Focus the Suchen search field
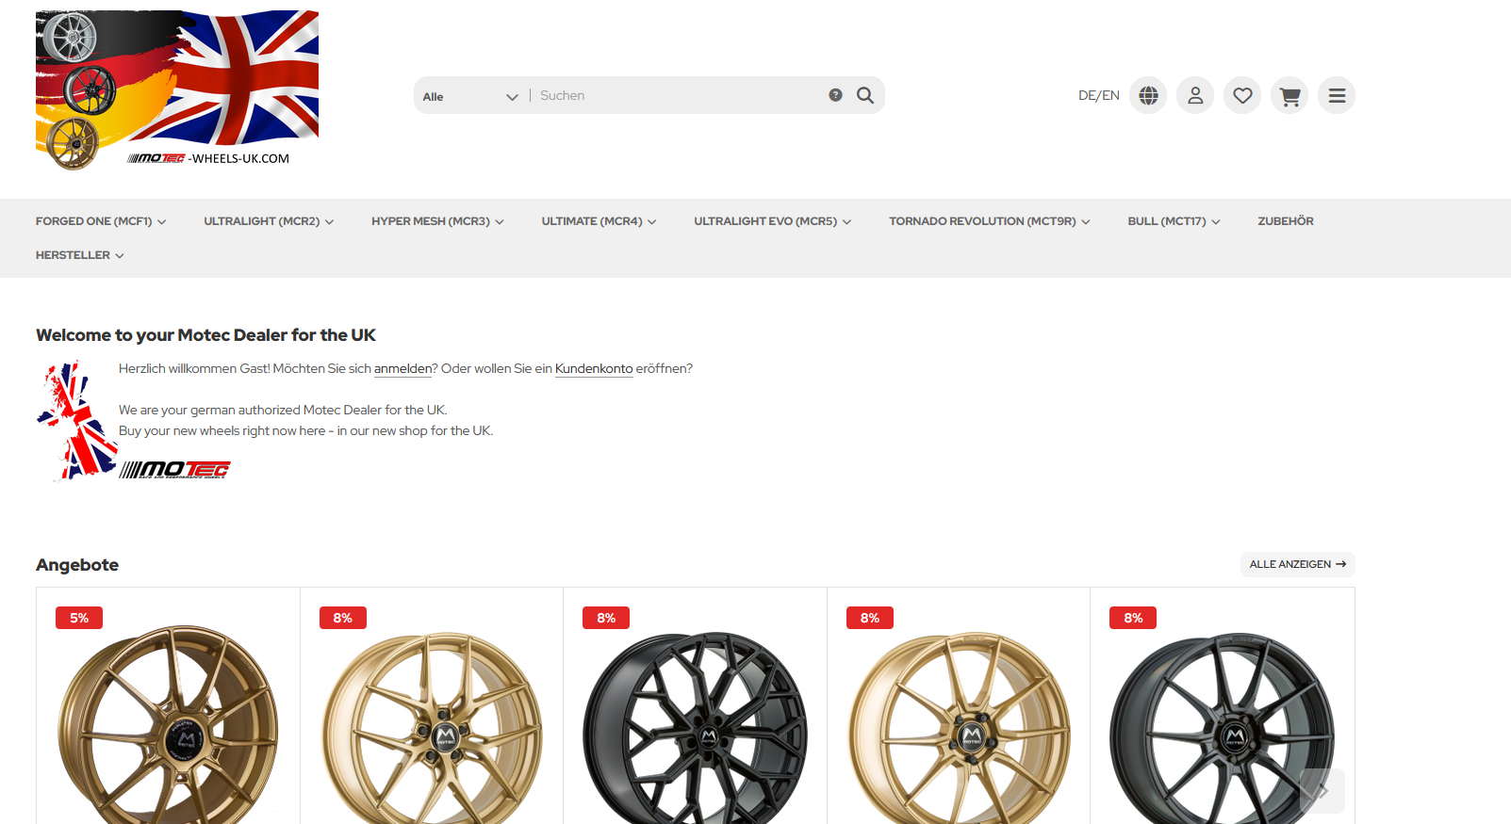 coord(677,95)
